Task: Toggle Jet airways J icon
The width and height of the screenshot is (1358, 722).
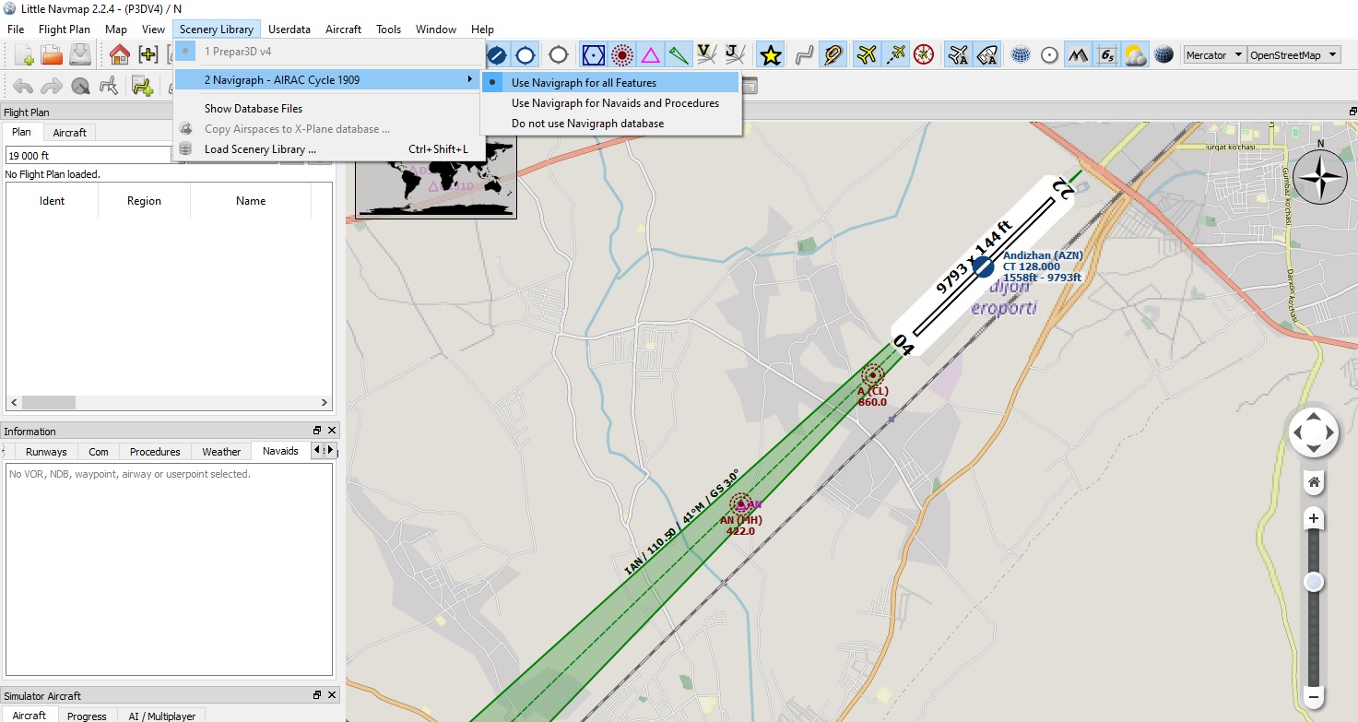Action: 735,55
